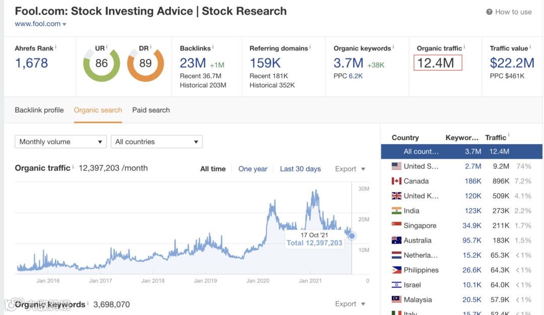Image resolution: width=544 pixels, height=315 pixels.
Task: Click the How to use help icon
Action: point(489,12)
